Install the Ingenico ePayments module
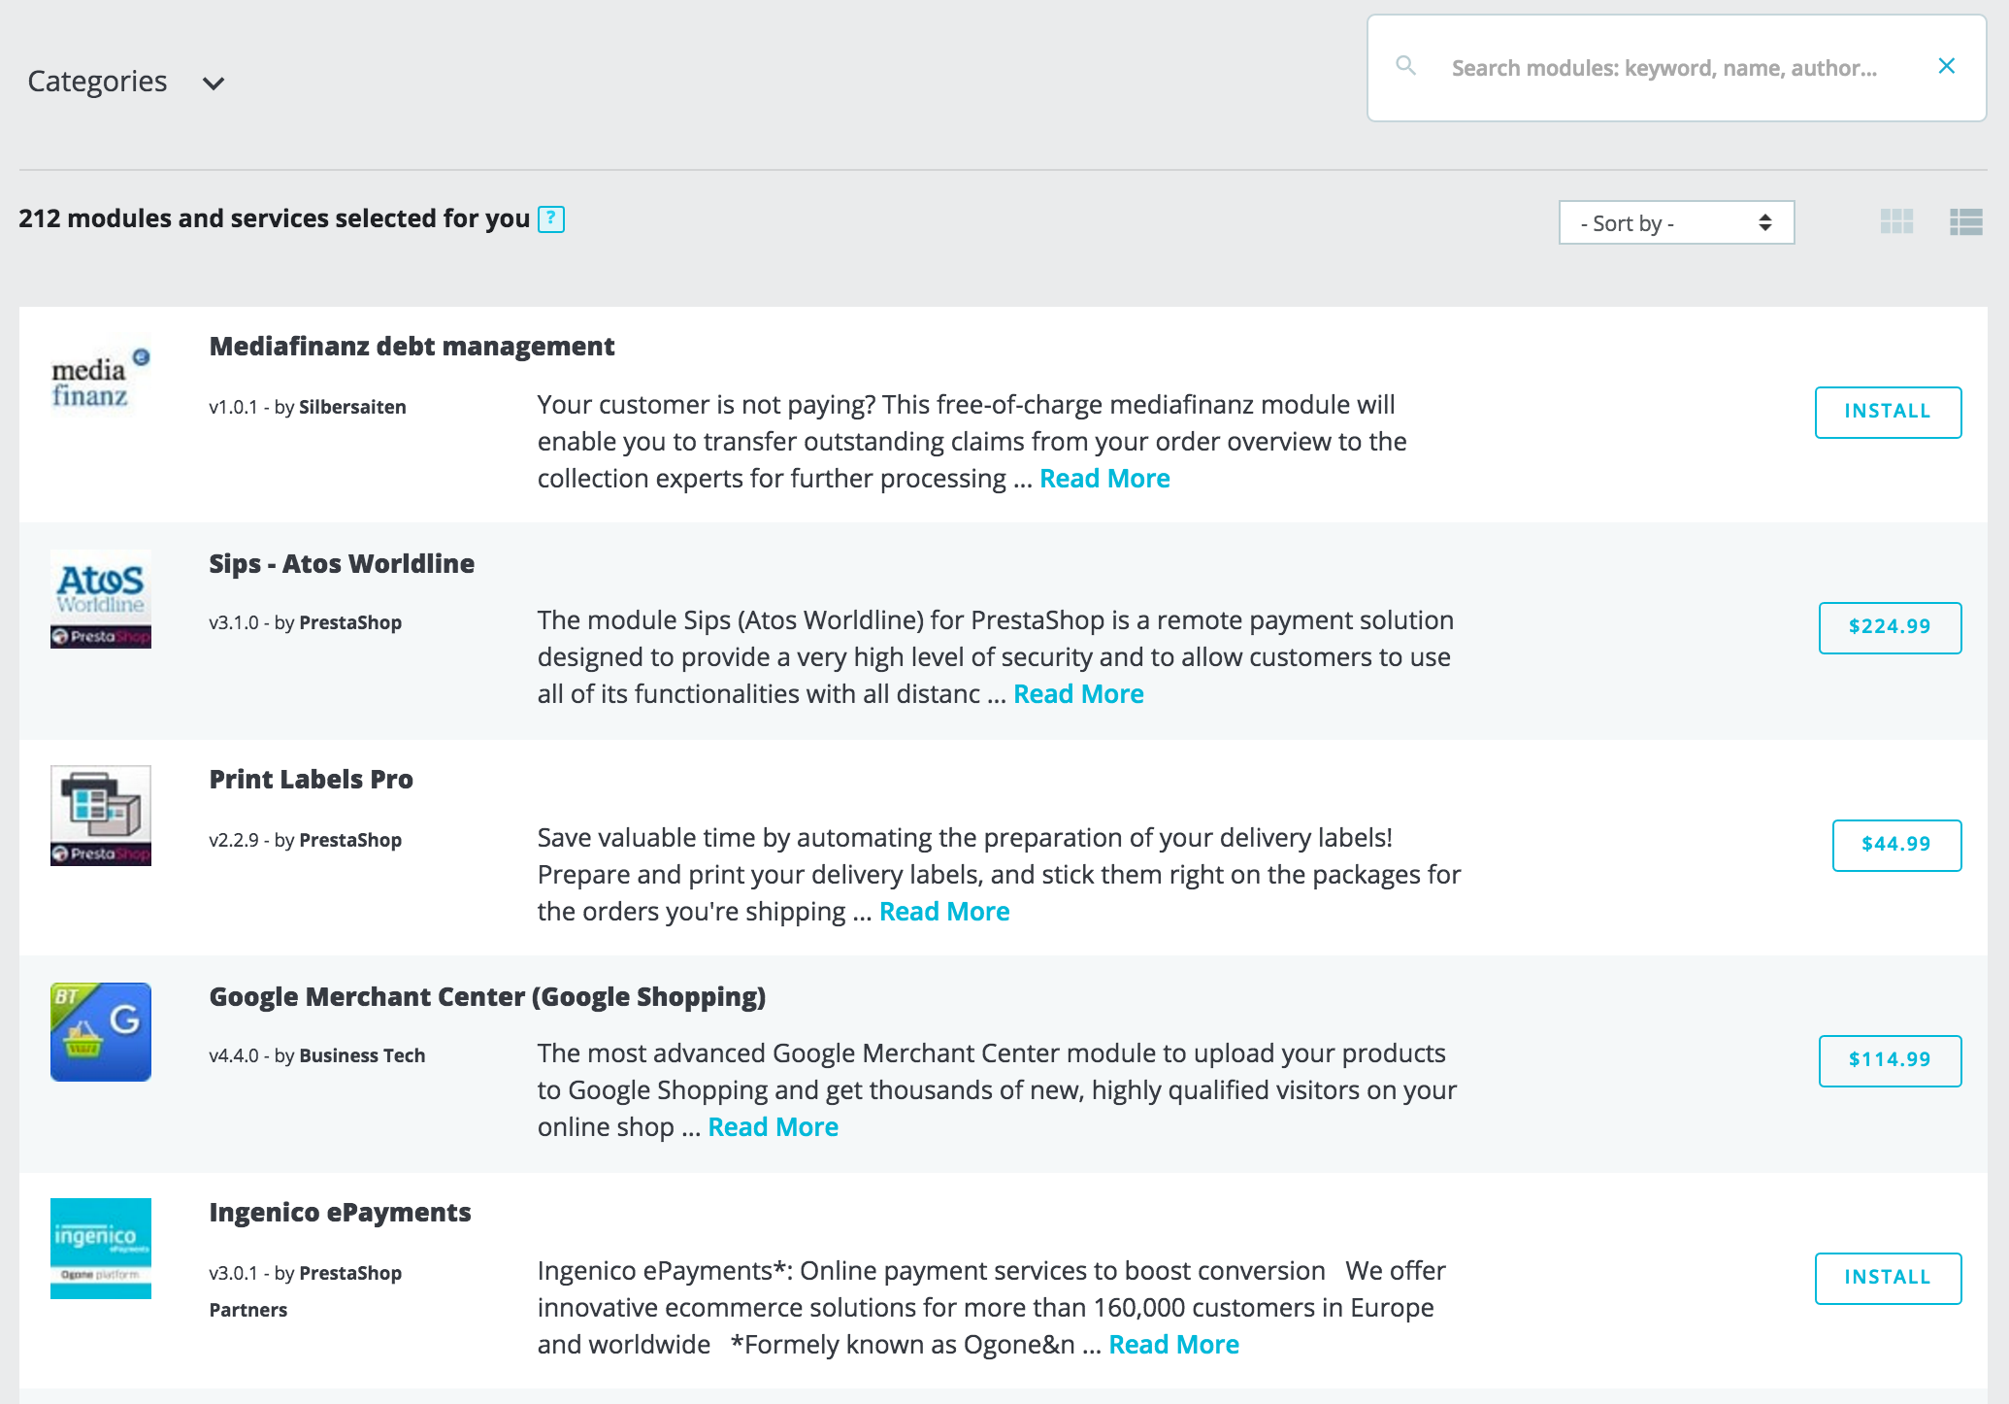Image resolution: width=2009 pixels, height=1404 pixels. click(x=1888, y=1278)
